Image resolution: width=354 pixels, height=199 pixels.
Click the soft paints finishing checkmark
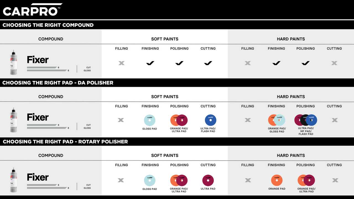[150, 63]
